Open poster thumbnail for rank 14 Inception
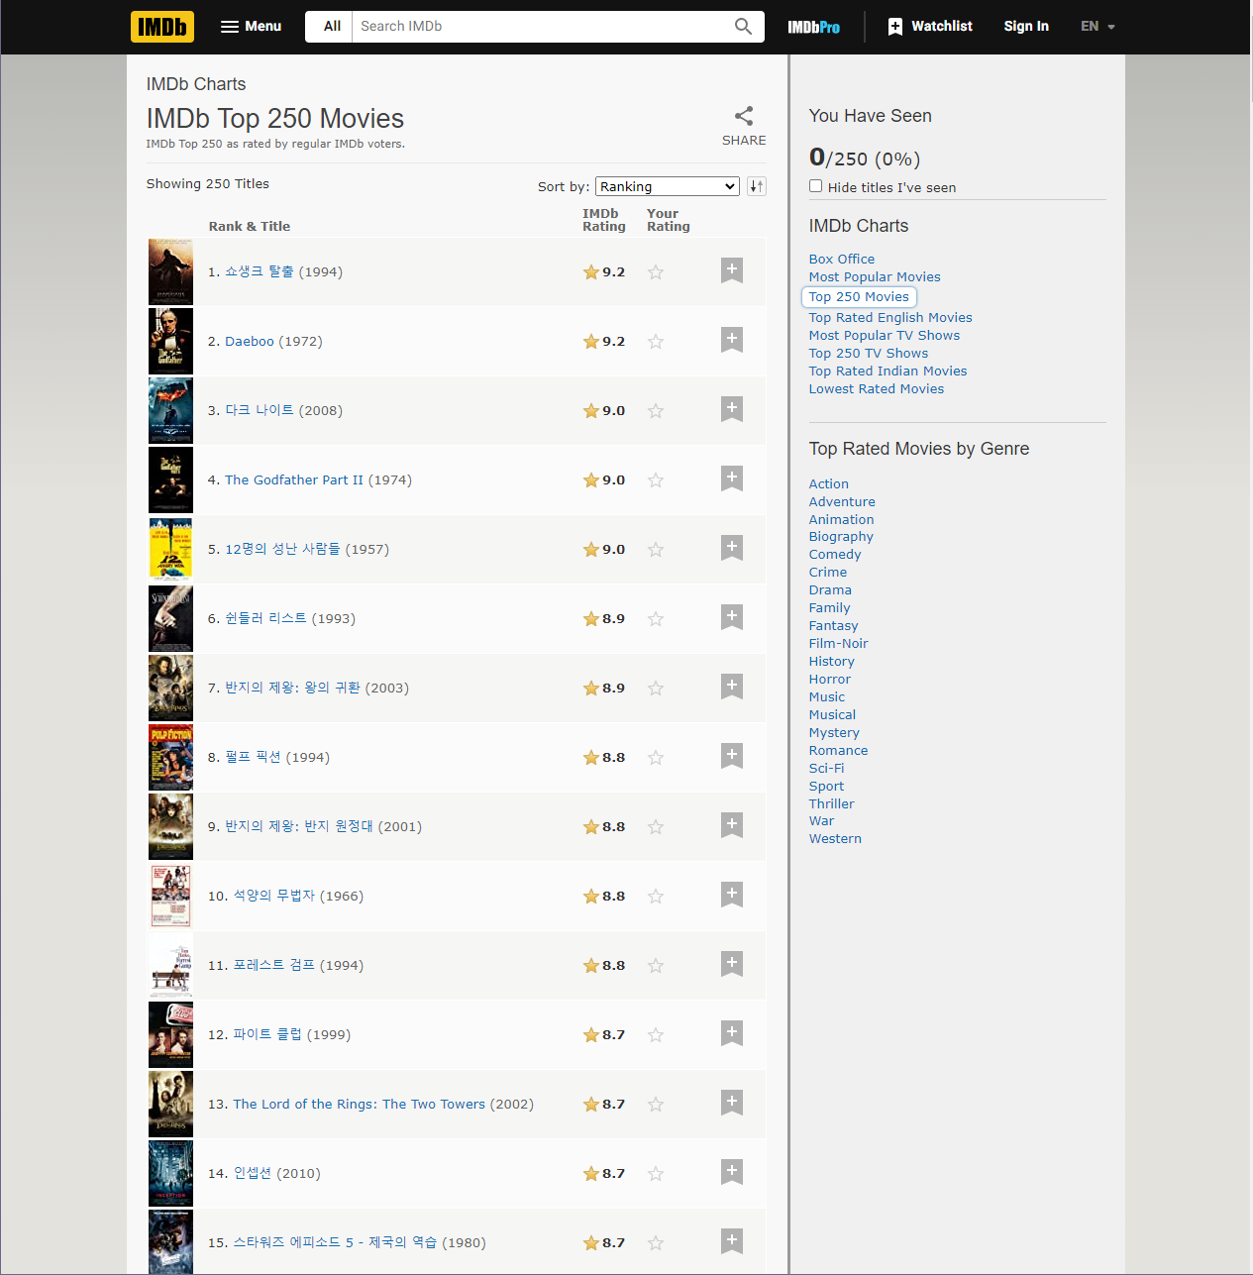 [170, 1173]
